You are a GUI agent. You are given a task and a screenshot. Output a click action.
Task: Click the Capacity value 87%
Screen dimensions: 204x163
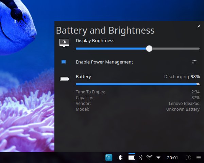[195, 98]
